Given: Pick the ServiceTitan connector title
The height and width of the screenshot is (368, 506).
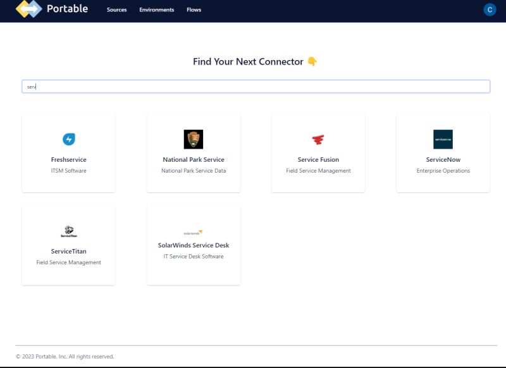Looking at the screenshot, I should point(68,251).
